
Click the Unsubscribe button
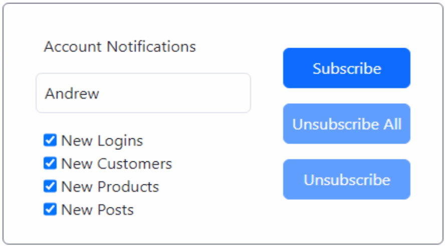tap(346, 179)
